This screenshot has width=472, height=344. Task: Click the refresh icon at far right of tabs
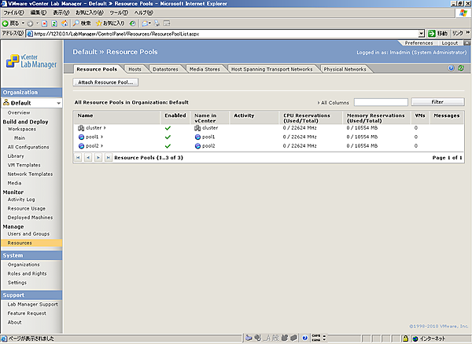(461, 69)
